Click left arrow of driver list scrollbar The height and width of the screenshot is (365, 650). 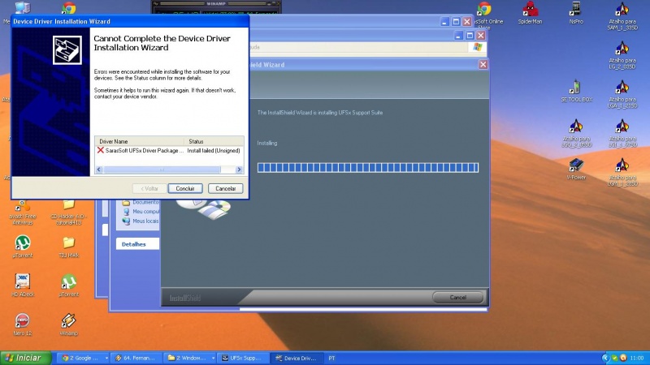98,170
